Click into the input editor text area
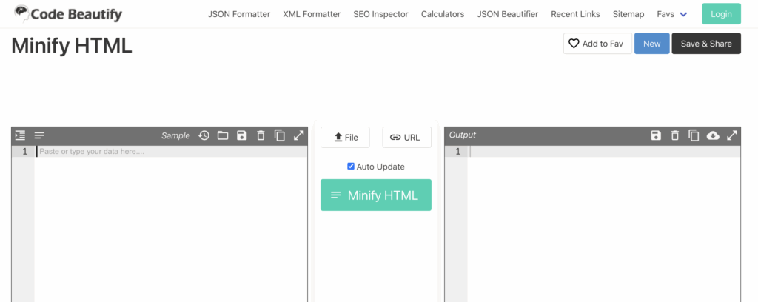The height and width of the screenshot is (302, 758). point(170,222)
